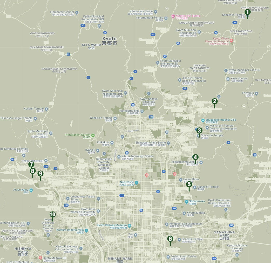The height and width of the screenshot is (263, 271).
Task: Click the Kyoto Ohara Memorial Hospital pin
Action: pyautogui.click(x=231, y=41)
